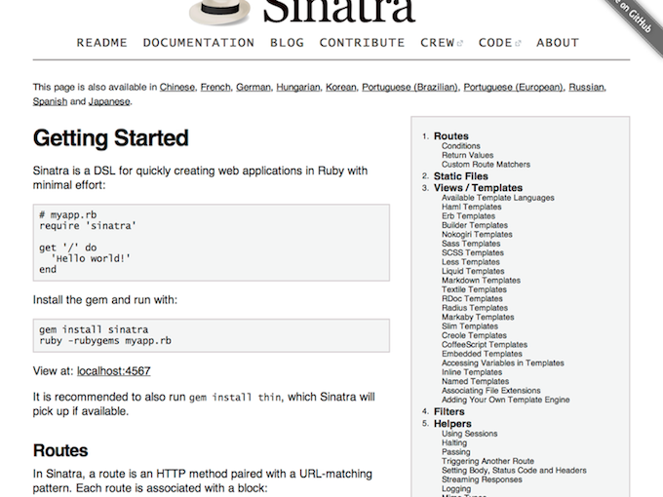Open Inline Templates entry

pos(472,372)
